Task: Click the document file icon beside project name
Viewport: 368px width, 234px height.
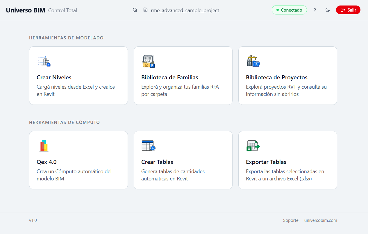Action: click(x=146, y=10)
